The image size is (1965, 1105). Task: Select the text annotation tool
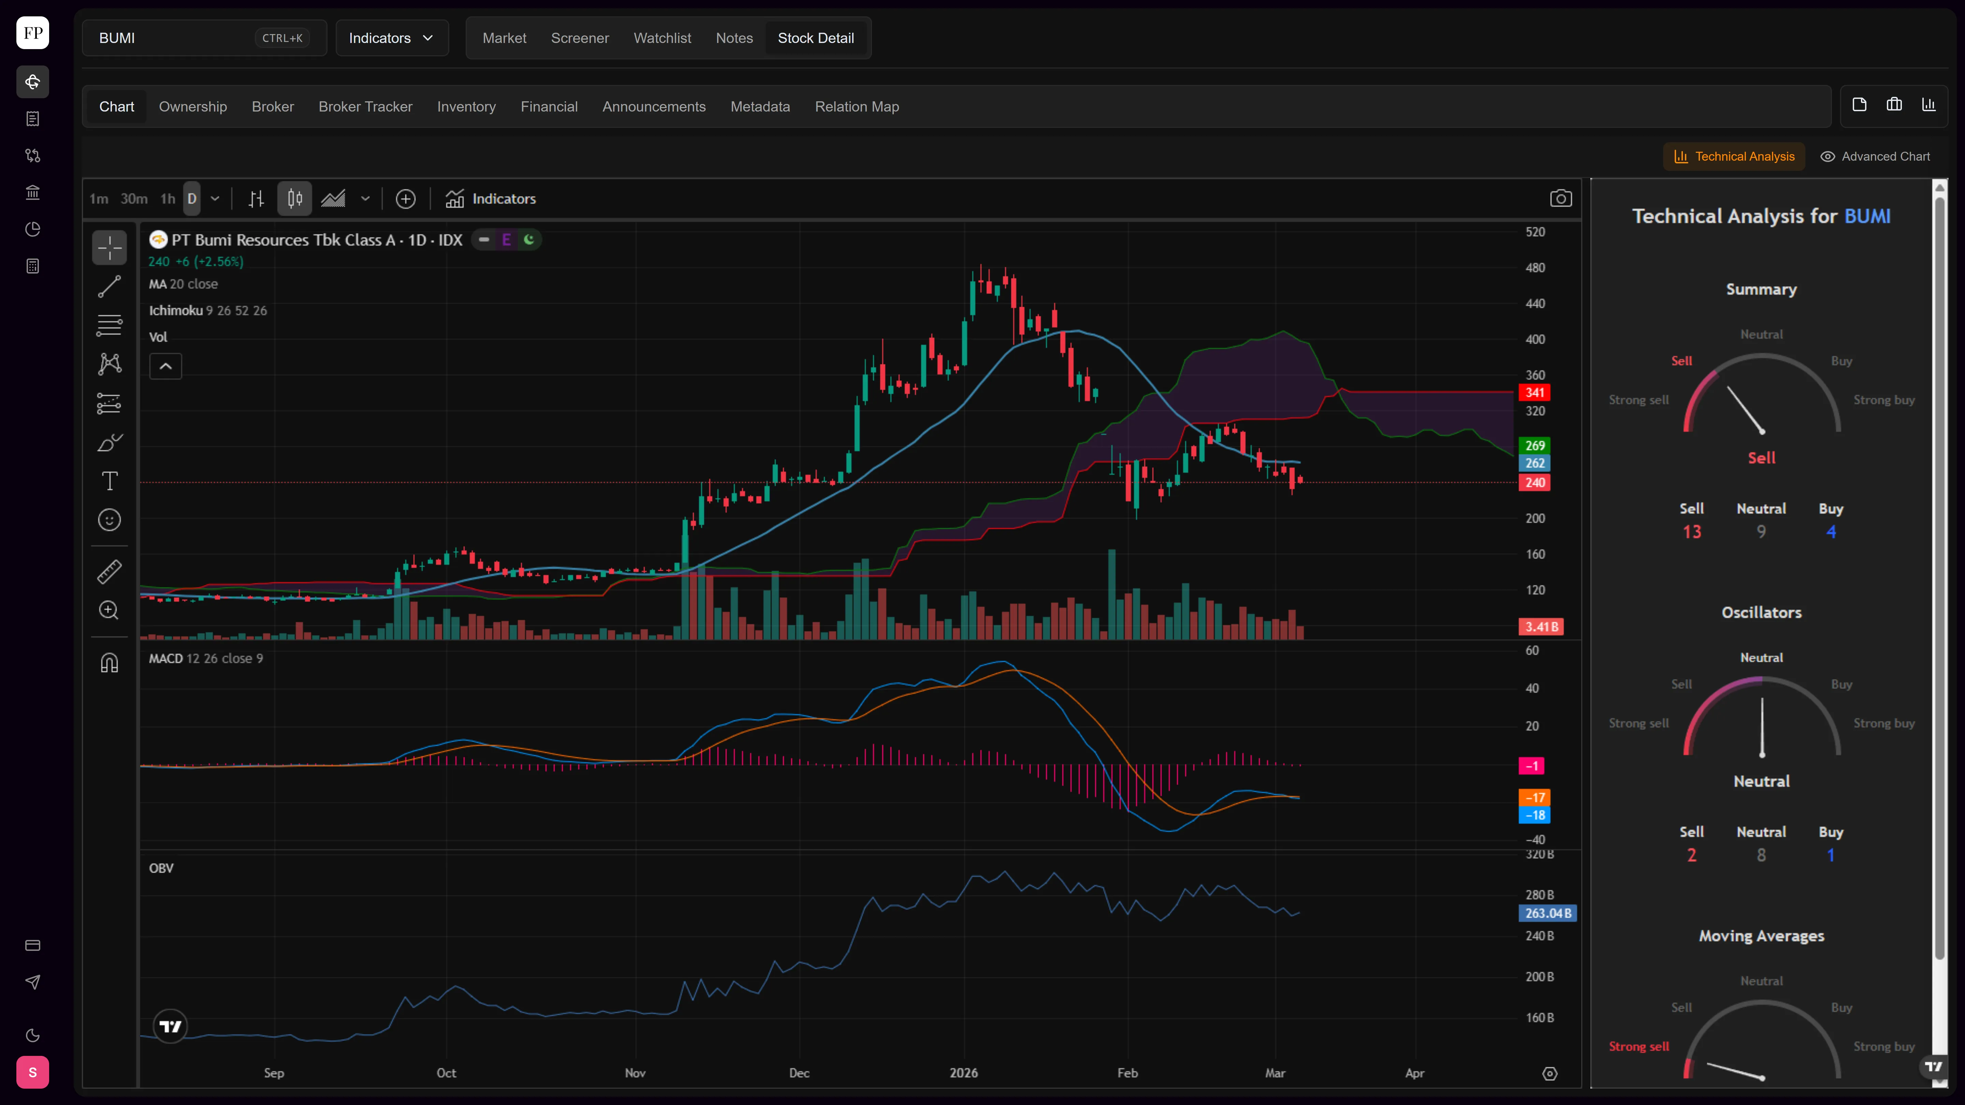pos(109,481)
